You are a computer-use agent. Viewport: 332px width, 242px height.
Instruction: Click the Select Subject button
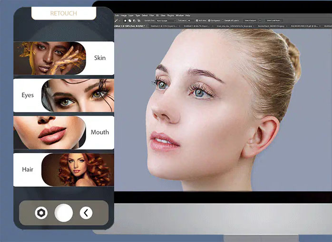251,20
